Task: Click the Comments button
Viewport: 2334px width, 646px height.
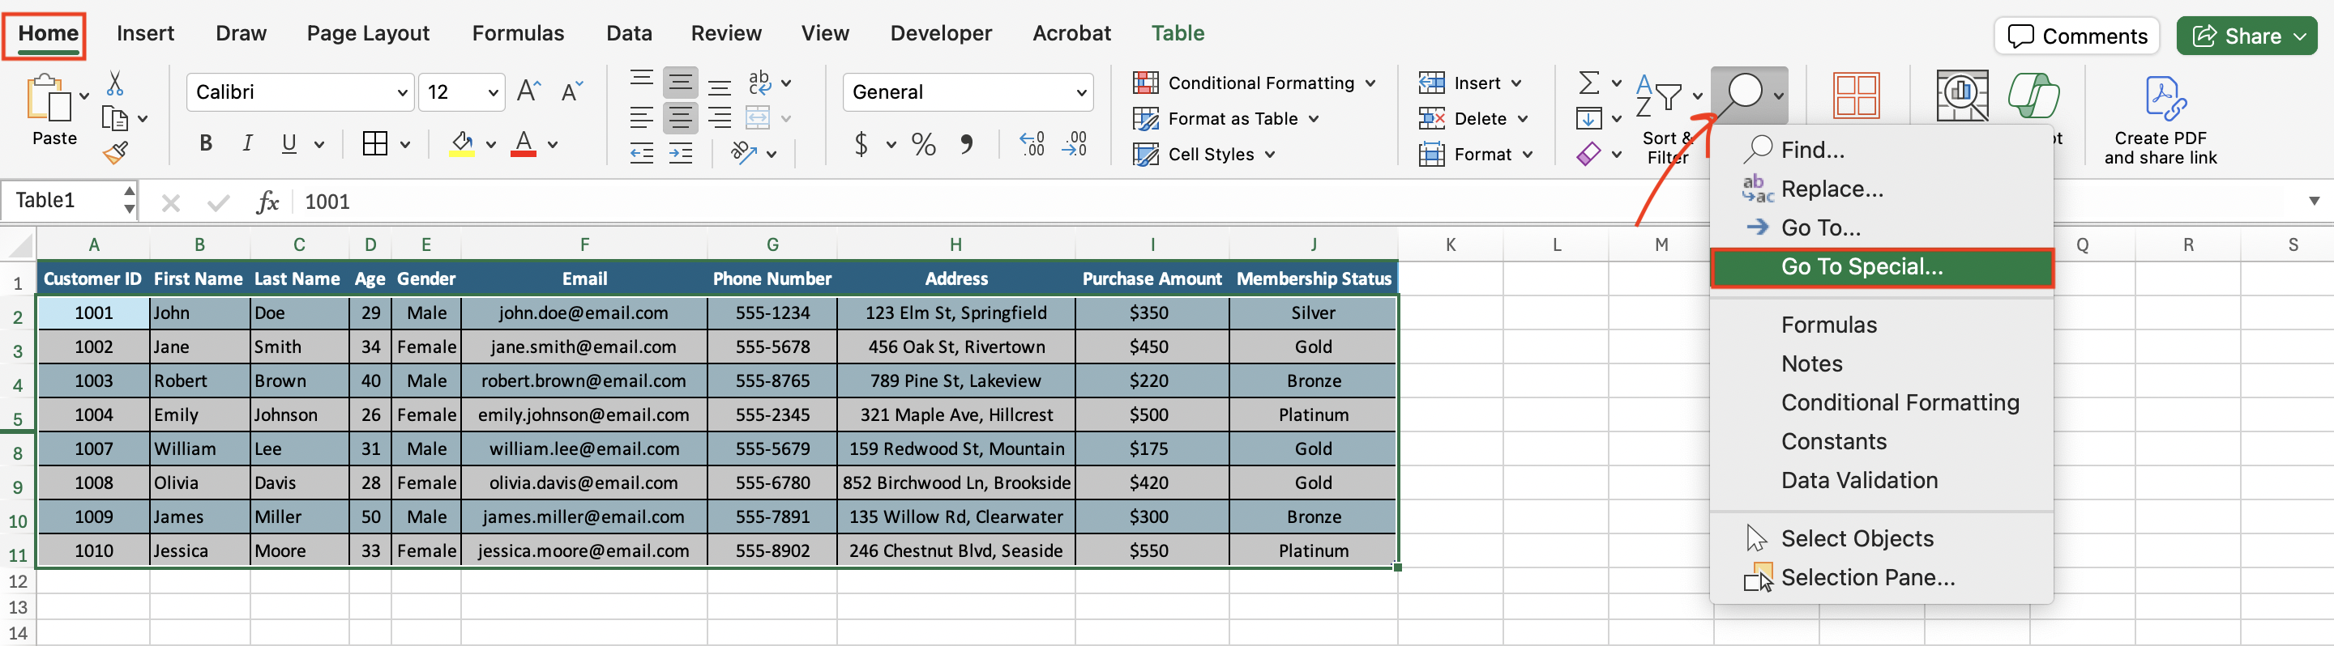Action: pos(2076,36)
